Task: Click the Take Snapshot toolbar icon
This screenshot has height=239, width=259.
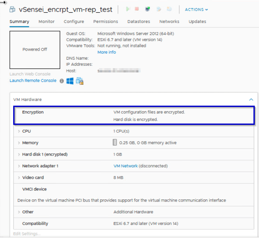Action: pyautogui.click(x=169, y=9)
